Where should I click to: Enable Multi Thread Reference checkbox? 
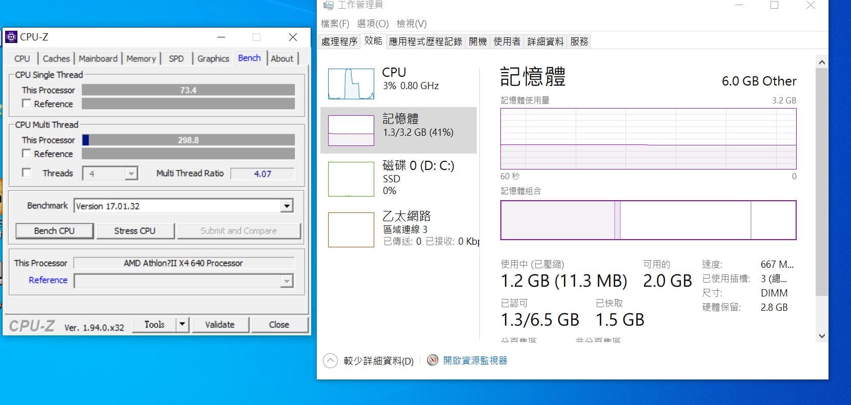pyautogui.click(x=26, y=154)
